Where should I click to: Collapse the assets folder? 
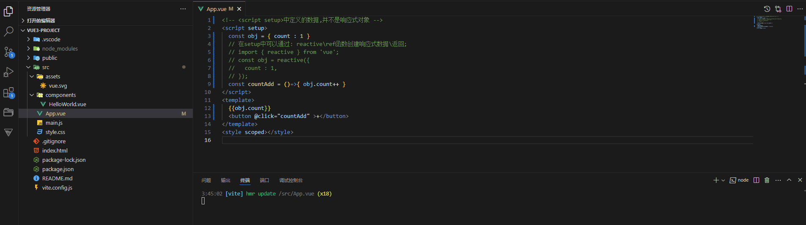[x=106, y=77]
